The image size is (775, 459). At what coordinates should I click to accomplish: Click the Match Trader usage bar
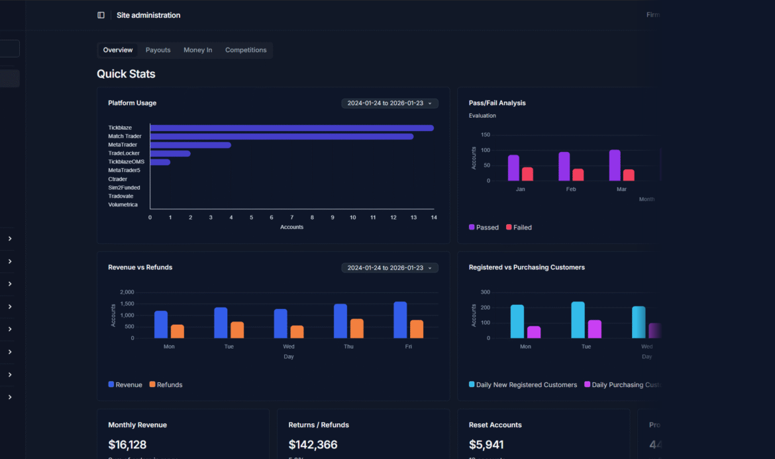[x=282, y=136]
